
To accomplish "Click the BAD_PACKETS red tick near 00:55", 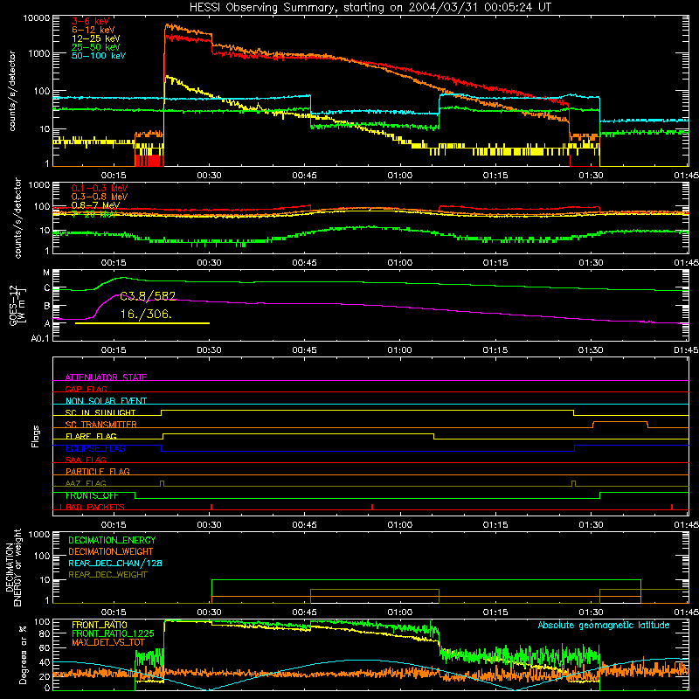I will coord(372,507).
